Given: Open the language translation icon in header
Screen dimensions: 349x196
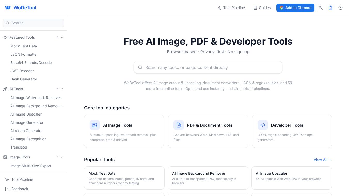Looking at the screenshot, I should pos(321,8).
